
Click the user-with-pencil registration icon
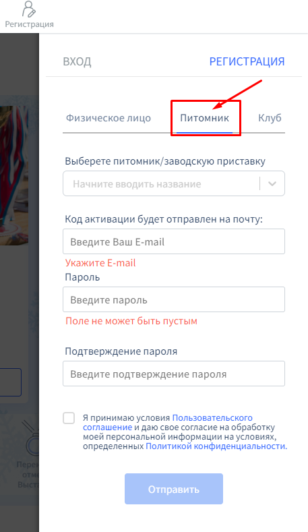[29, 9]
